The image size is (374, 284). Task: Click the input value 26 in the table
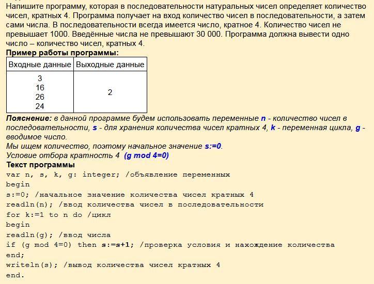(x=40, y=97)
